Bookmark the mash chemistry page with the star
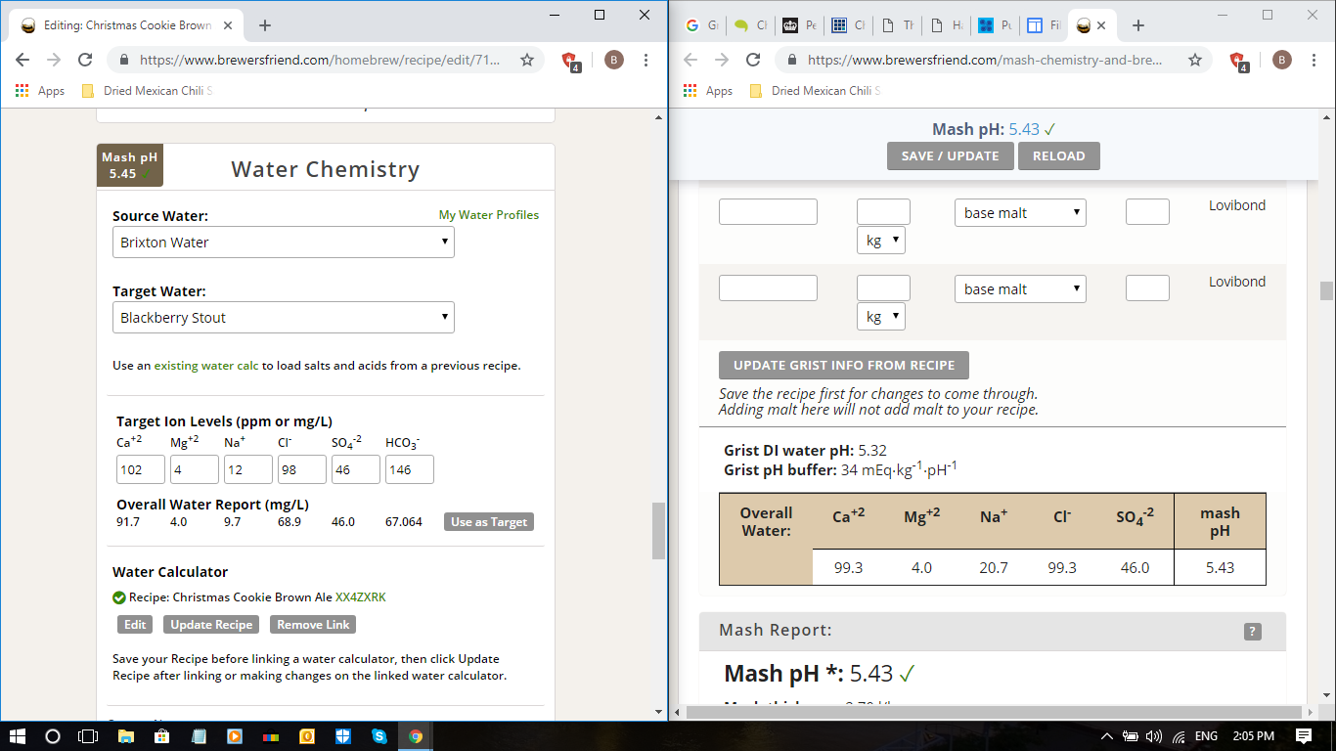This screenshot has height=751, width=1336. (x=1194, y=60)
